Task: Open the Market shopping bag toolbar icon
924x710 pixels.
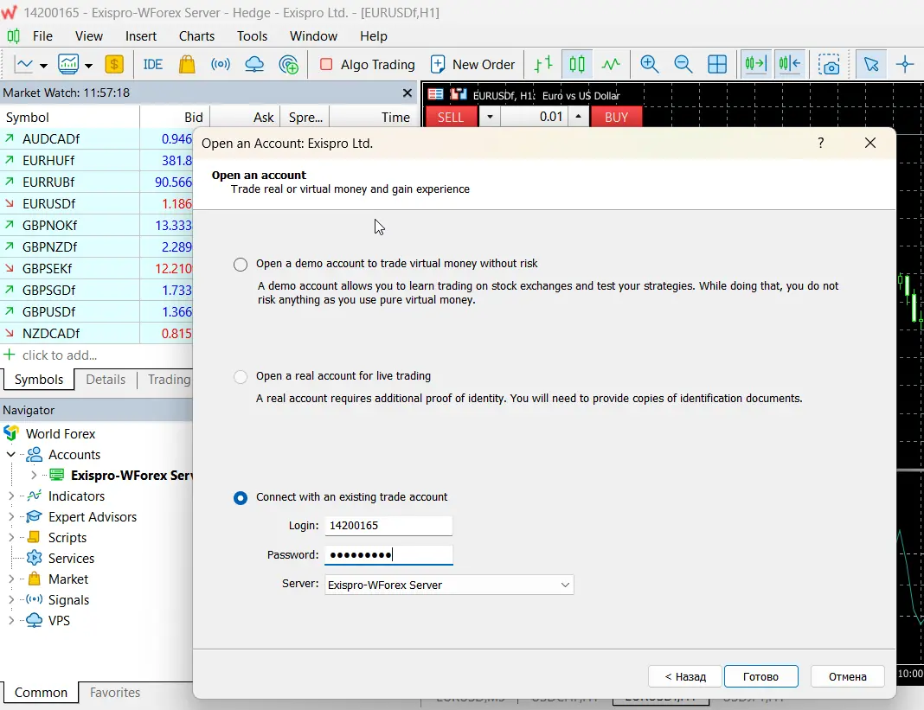Action: [x=186, y=64]
